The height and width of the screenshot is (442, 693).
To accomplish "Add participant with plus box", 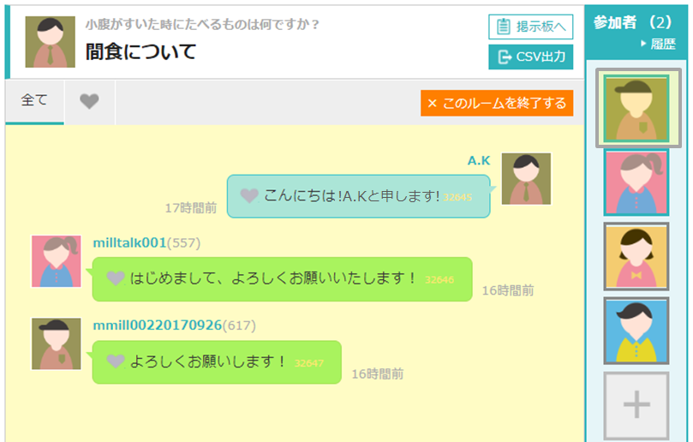I will [636, 405].
